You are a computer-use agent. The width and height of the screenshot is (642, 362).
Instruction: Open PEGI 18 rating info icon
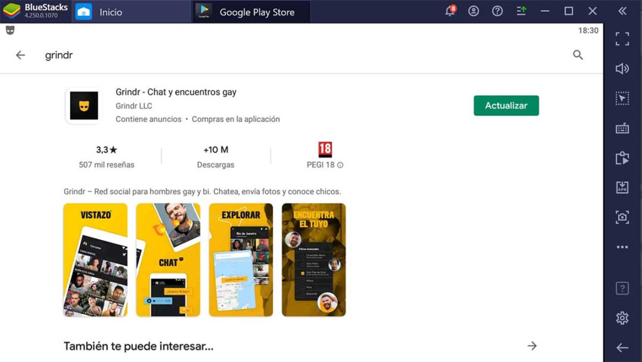click(x=339, y=165)
